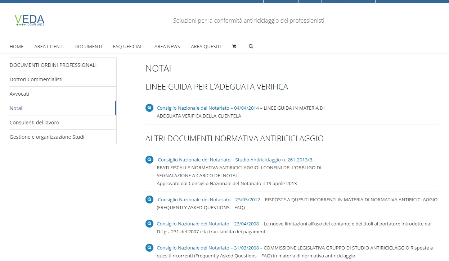Click tagline Soluzioni per la conformità antiriciclaggio
Viewport: 449px width, 261px height.
[x=248, y=20]
